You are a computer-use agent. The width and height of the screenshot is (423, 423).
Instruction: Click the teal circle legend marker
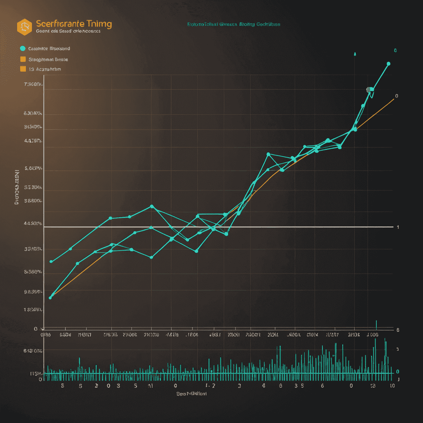[23, 48]
